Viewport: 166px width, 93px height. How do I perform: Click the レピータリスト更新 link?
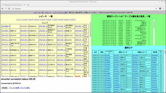coord(60,13)
